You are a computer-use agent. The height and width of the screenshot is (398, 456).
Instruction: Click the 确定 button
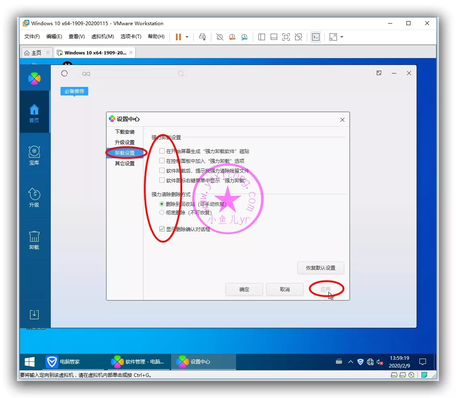(244, 290)
